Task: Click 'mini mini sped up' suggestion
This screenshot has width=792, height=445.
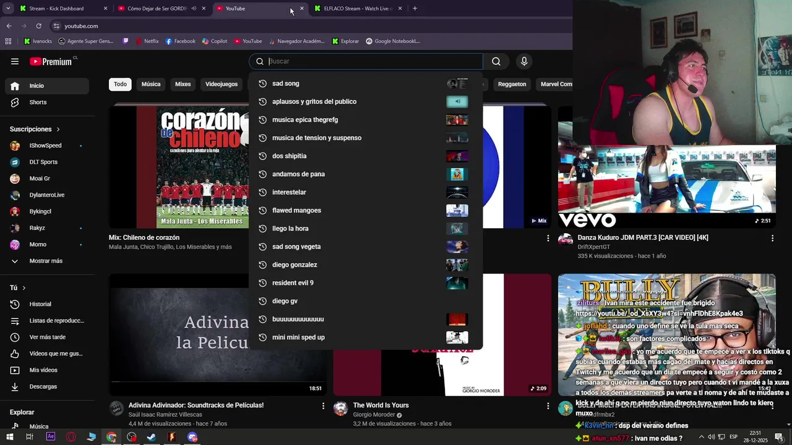Action: pos(366,337)
